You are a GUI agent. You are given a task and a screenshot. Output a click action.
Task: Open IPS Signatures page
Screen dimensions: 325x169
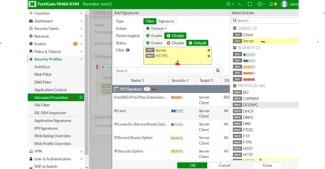[46, 128]
